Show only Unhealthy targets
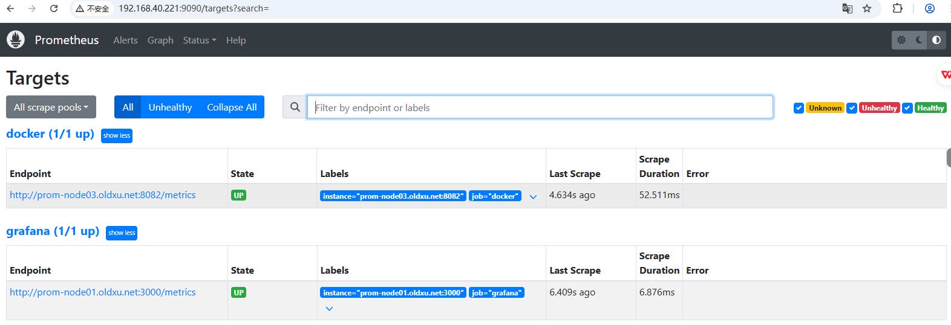Screen dimensions: 951x325 [170, 108]
